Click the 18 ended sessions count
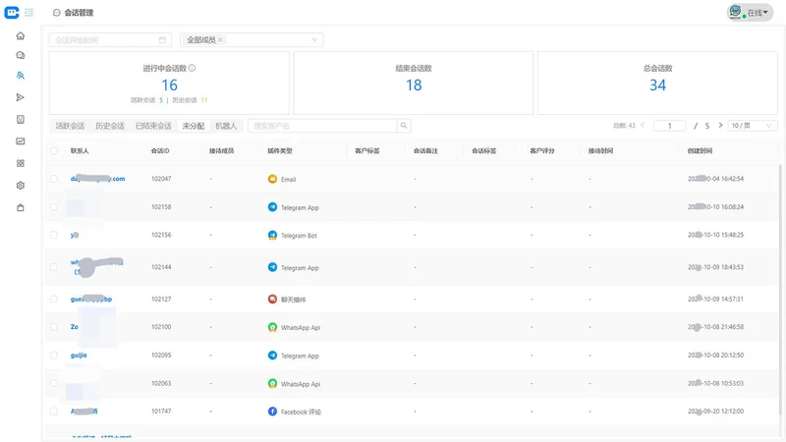Viewport: 786px width, 442px height. 414,85
